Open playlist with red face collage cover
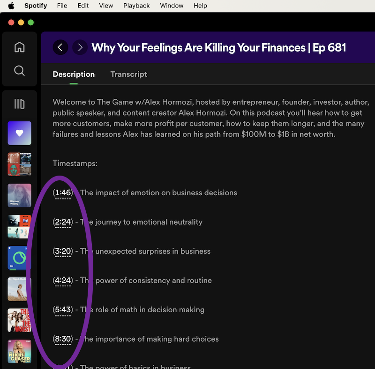Image resolution: width=375 pixels, height=369 pixels. tap(19, 164)
